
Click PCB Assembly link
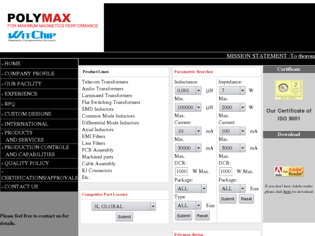tap(97, 150)
